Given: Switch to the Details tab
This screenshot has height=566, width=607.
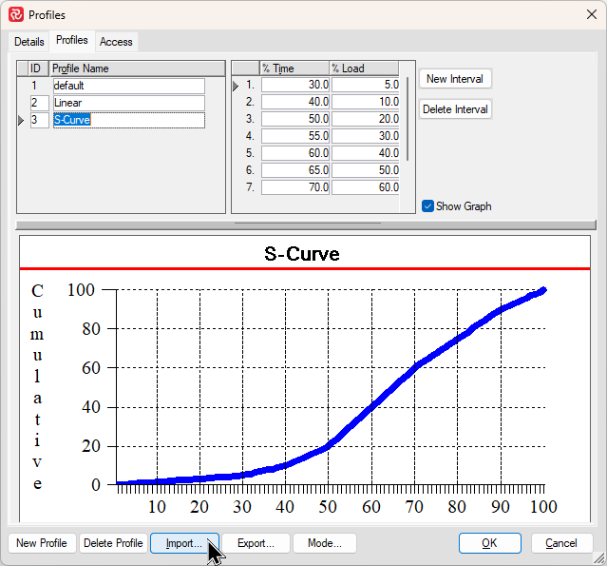Looking at the screenshot, I should pos(29,42).
